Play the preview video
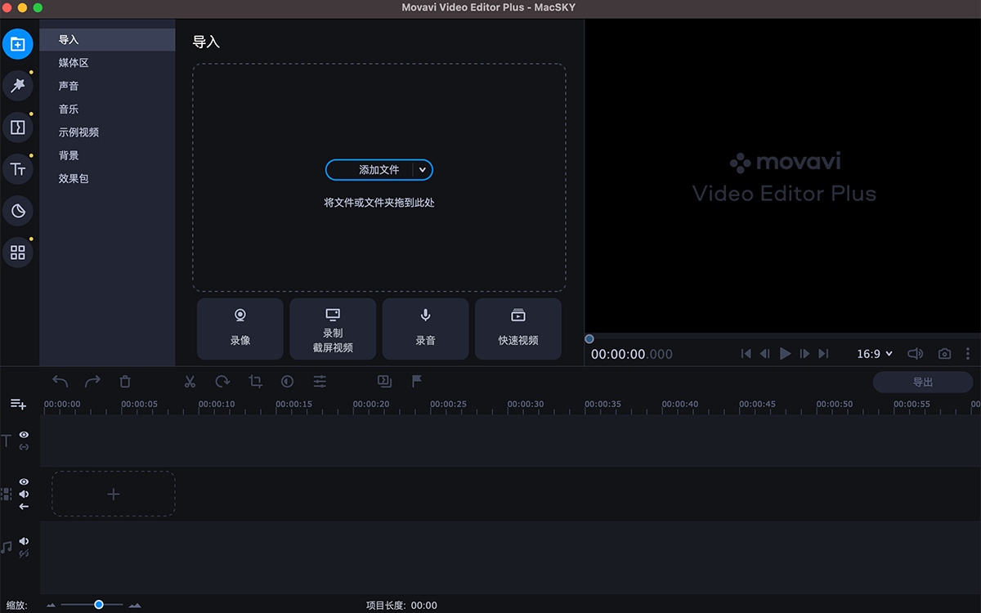 [786, 354]
